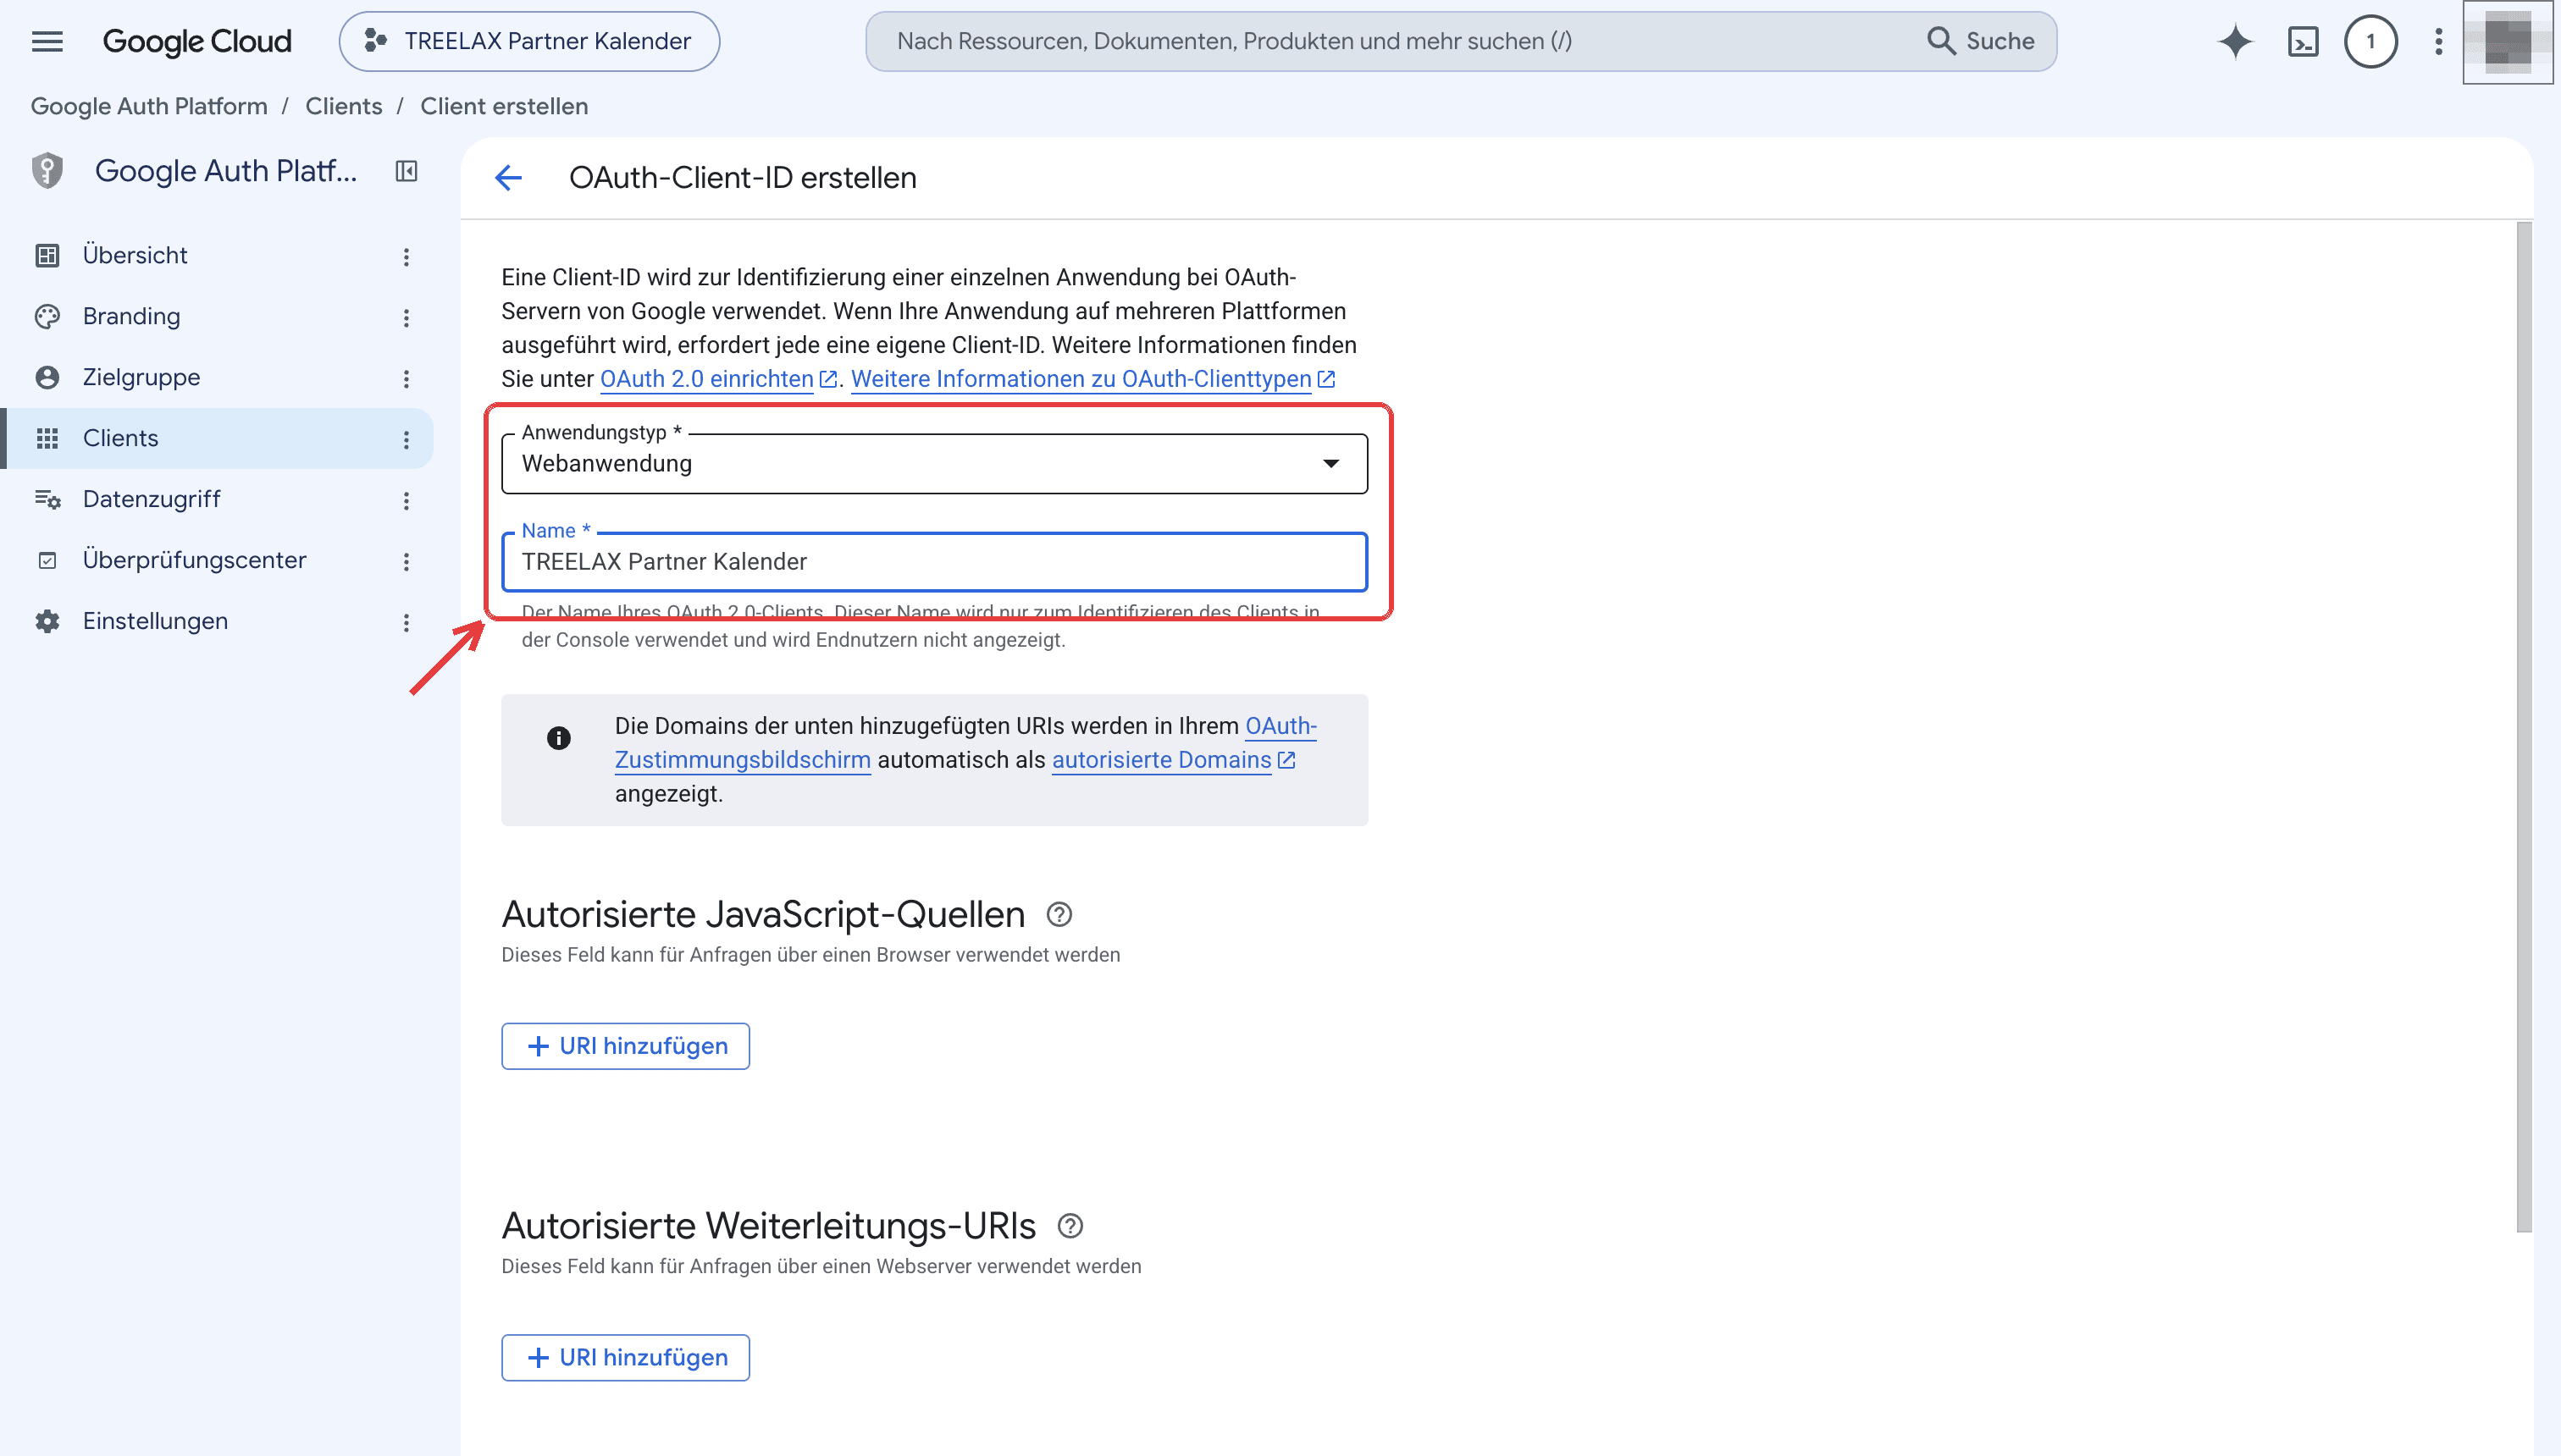Open the three-dot menu for Einstellungen
Image resolution: width=2561 pixels, height=1456 pixels.
(x=407, y=623)
